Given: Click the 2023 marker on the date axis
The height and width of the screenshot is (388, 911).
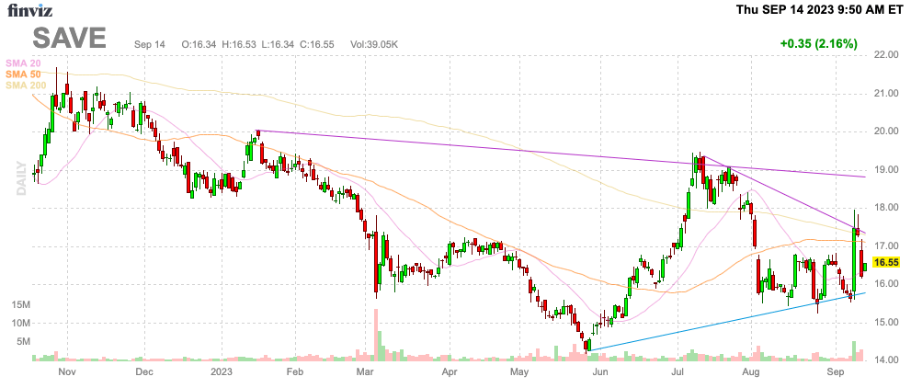Looking at the screenshot, I should (222, 371).
